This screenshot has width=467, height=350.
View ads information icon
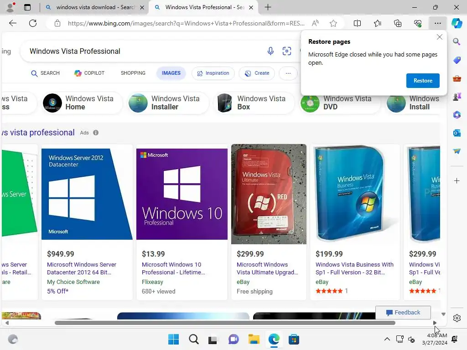96,133
